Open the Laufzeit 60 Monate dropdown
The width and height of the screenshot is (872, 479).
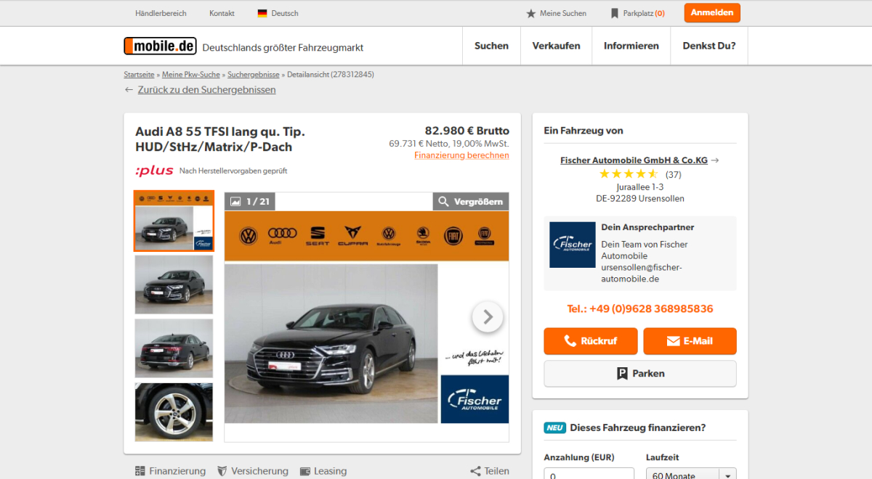coord(691,474)
